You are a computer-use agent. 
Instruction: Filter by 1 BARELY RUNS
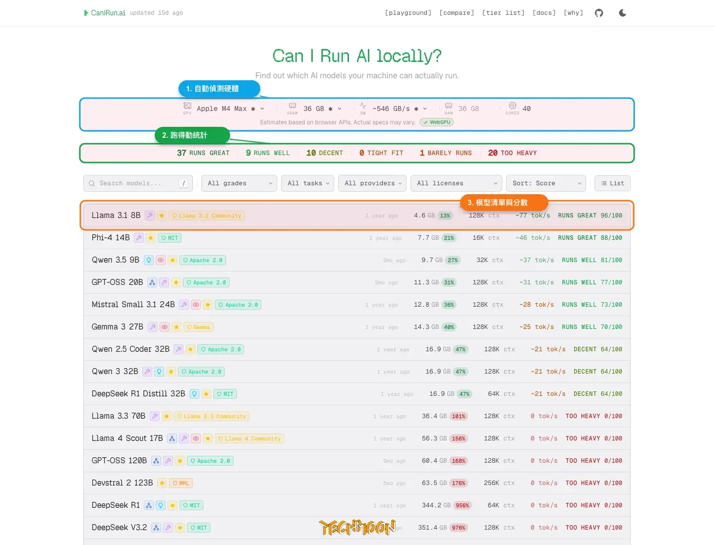446,153
